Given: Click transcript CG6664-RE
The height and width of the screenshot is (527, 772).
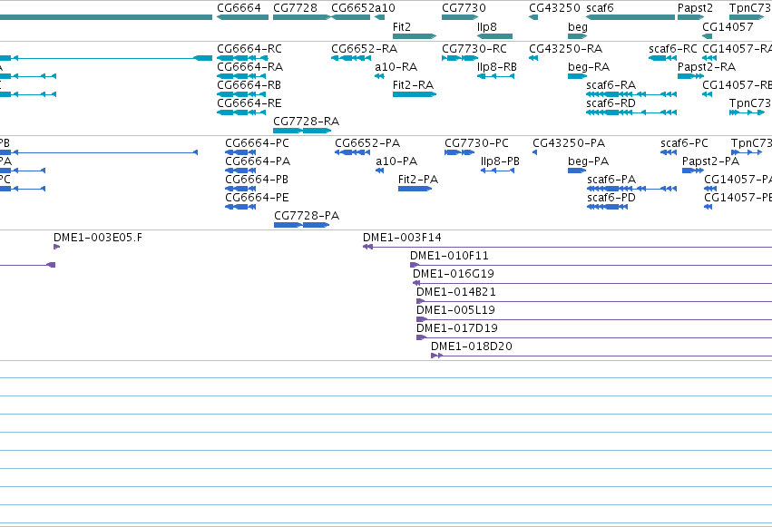Looking at the screenshot, I should pos(241,112).
